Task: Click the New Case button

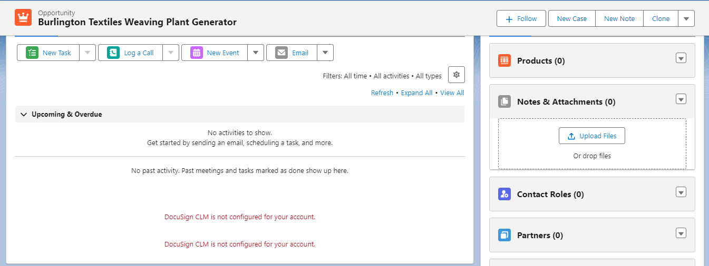Action: pos(572,18)
